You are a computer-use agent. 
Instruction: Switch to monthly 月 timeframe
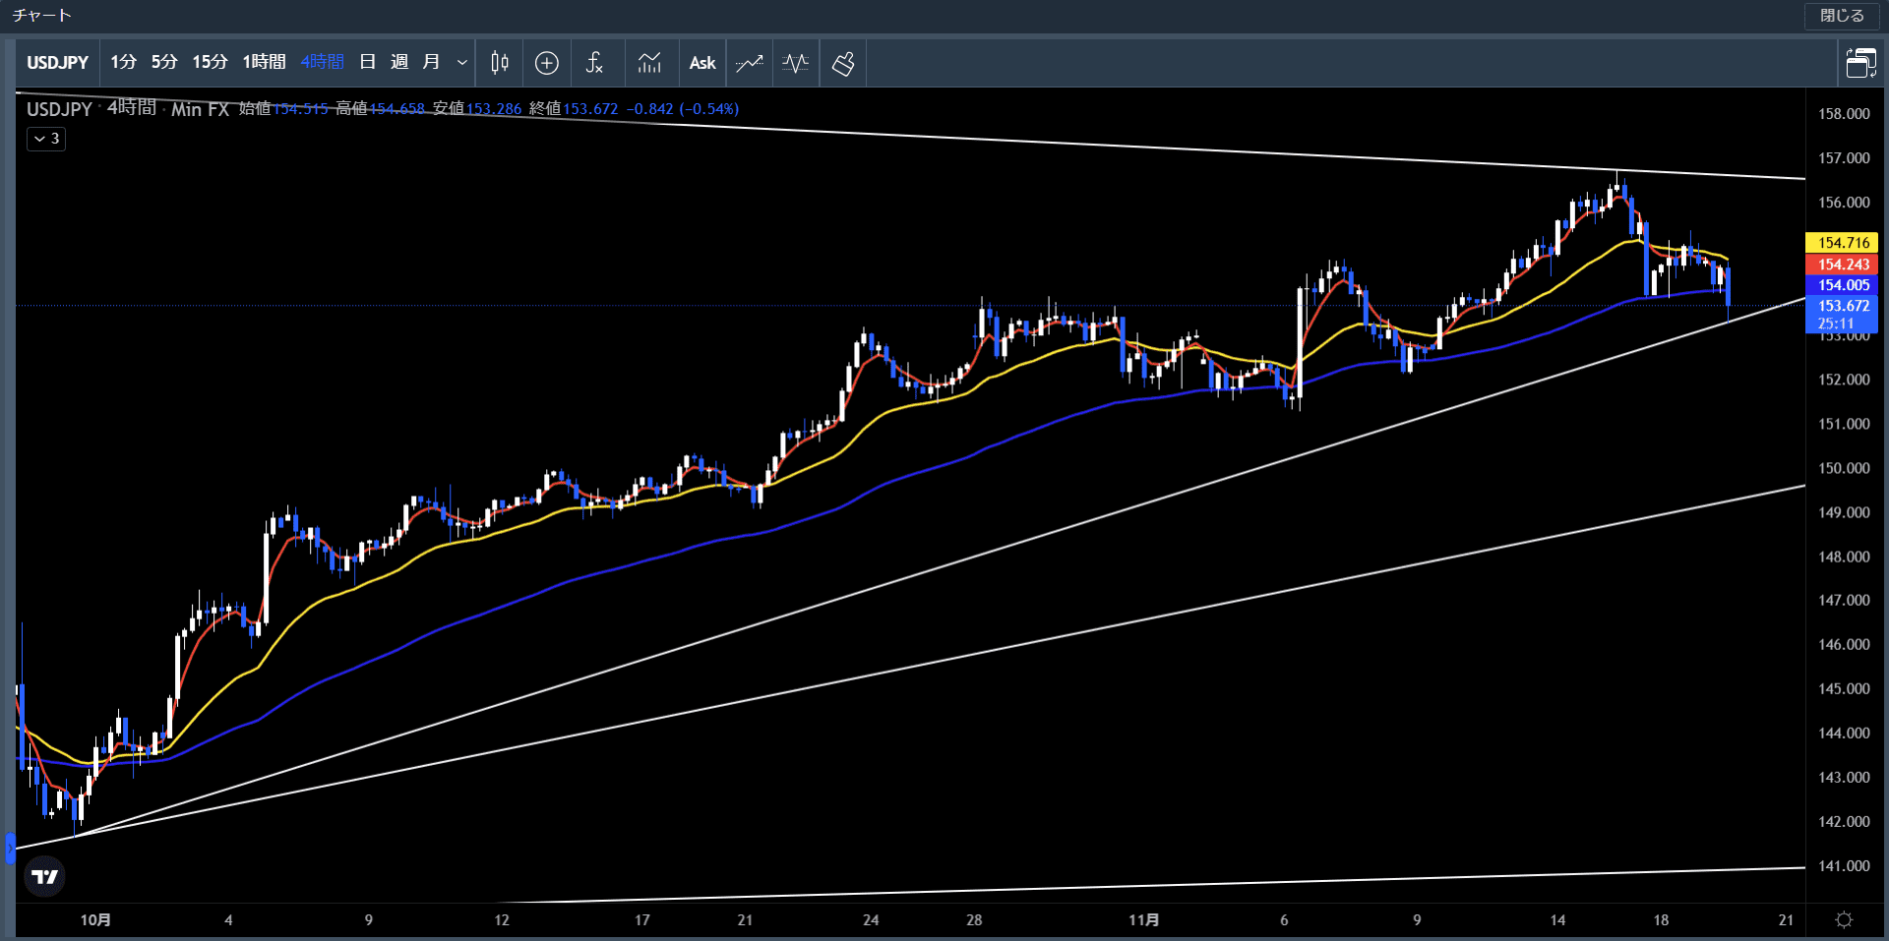coord(431,62)
